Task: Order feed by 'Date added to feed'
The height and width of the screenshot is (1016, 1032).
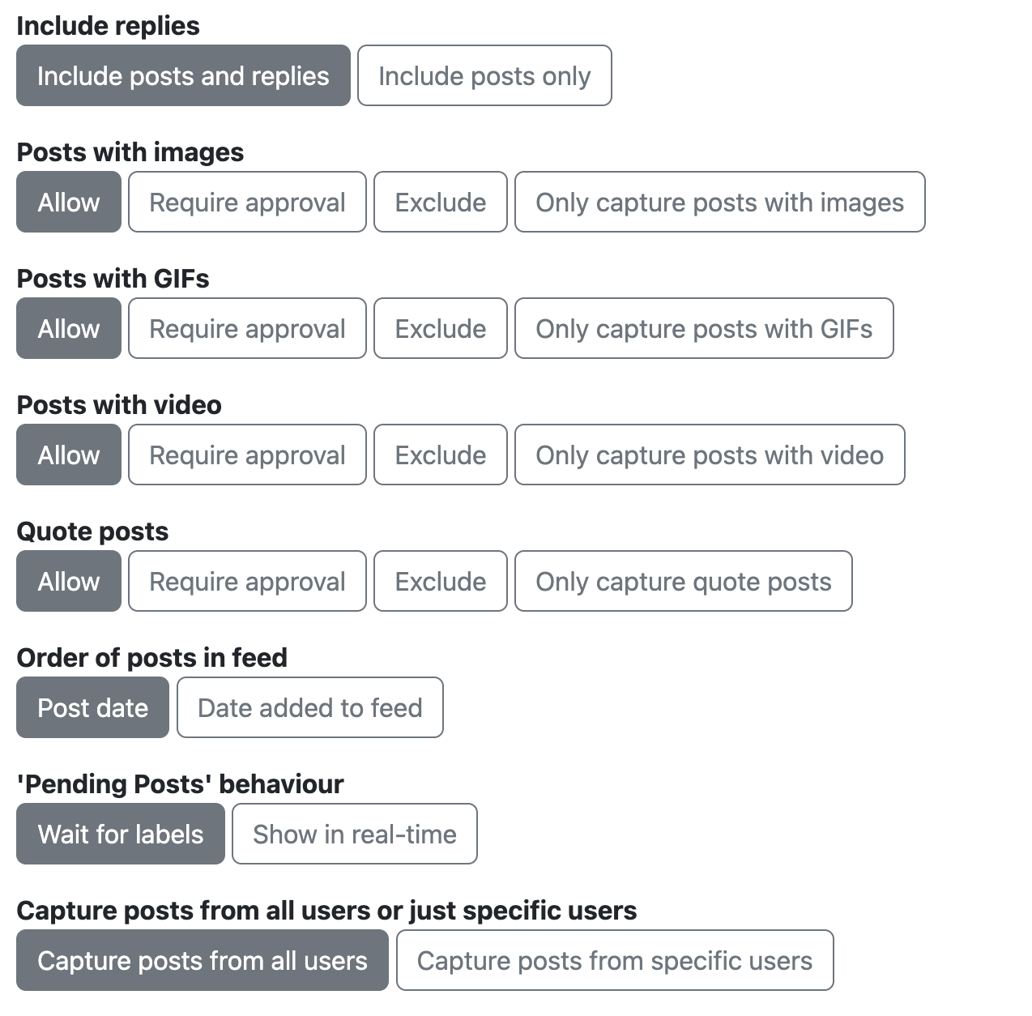Action: click(x=310, y=707)
